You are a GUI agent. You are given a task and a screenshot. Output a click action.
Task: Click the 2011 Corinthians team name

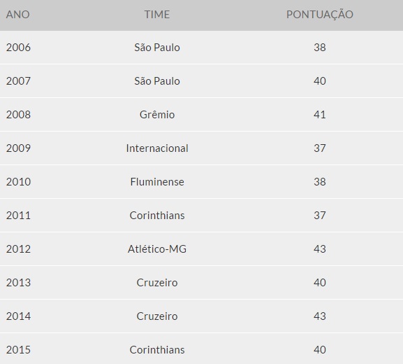157,216
